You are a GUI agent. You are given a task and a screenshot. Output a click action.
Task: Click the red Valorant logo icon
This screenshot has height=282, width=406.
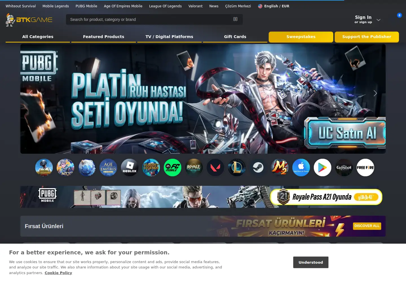coord(215,168)
